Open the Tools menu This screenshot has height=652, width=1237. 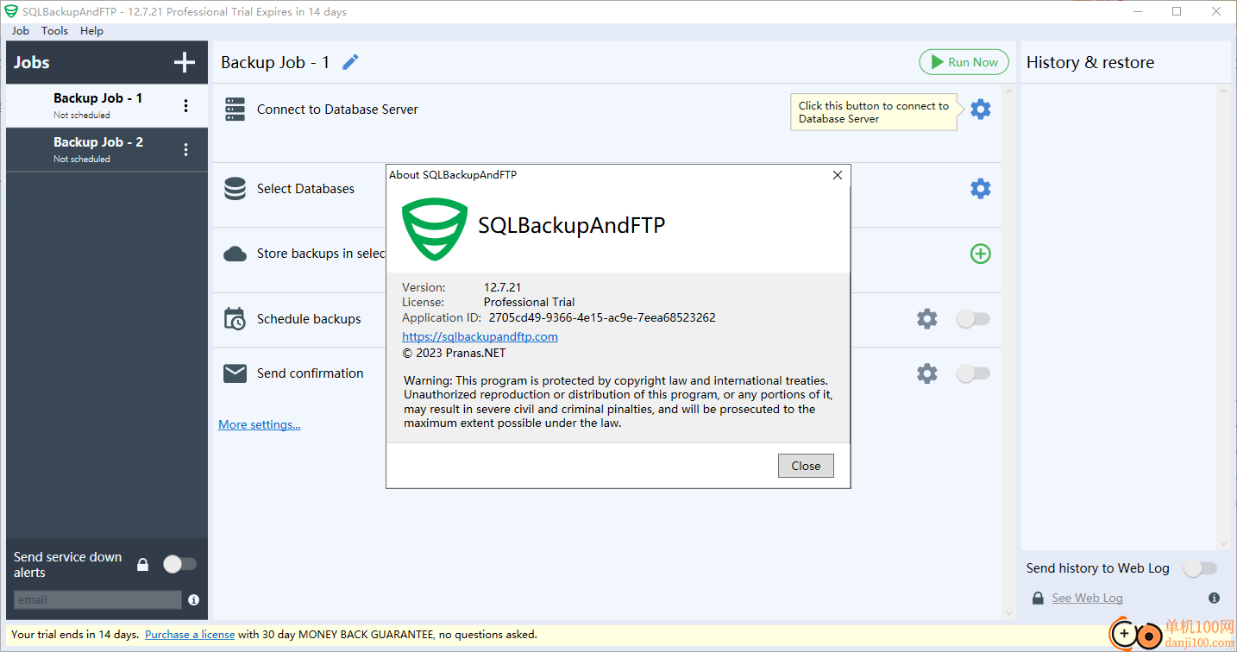54,30
